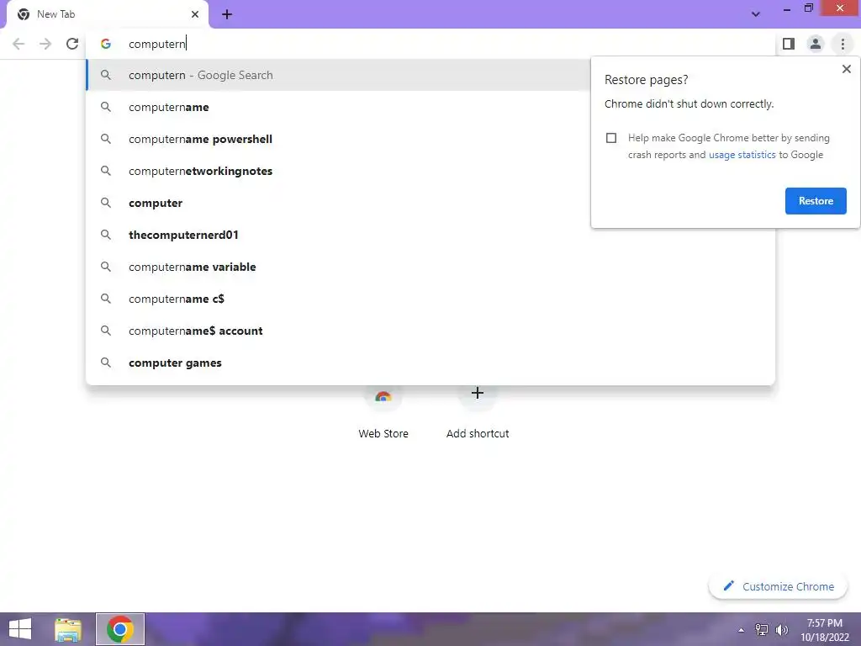861x646 pixels.
Task: Select the New Tab tab
Action: 107,14
